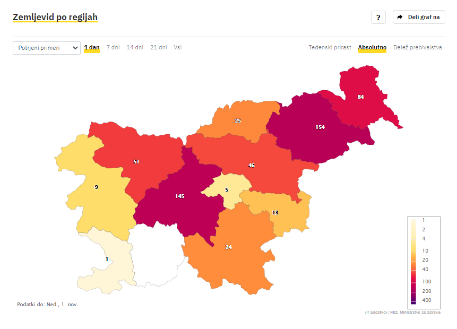Choose Delež prebivalstva display mode

[417, 47]
